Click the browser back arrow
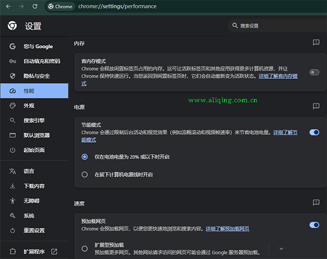Image resolution: width=327 pixels, height=259 pixels. tap(8, 7)
